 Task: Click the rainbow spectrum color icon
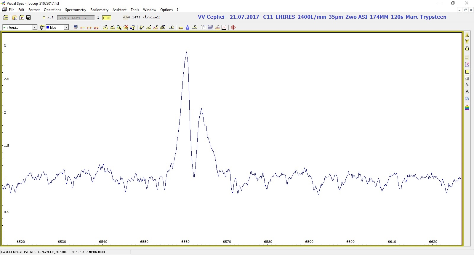(467, 108)
